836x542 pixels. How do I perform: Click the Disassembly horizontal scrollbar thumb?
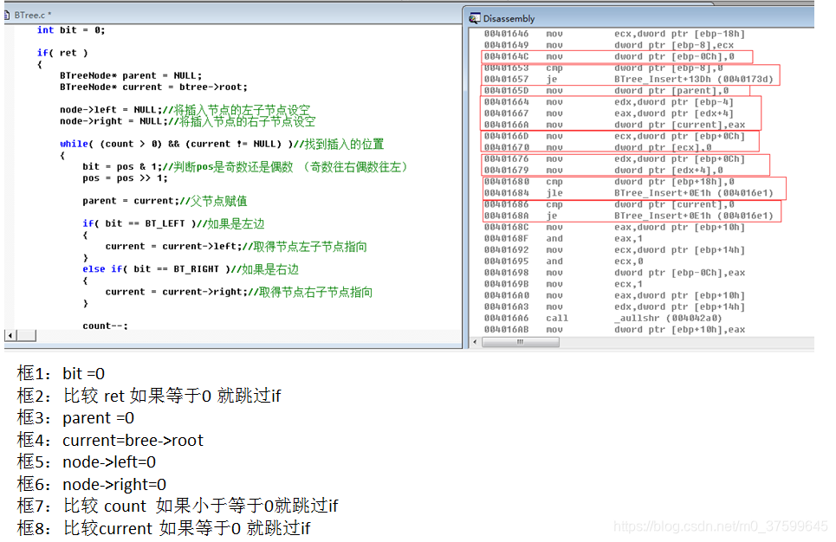(521, 342)
